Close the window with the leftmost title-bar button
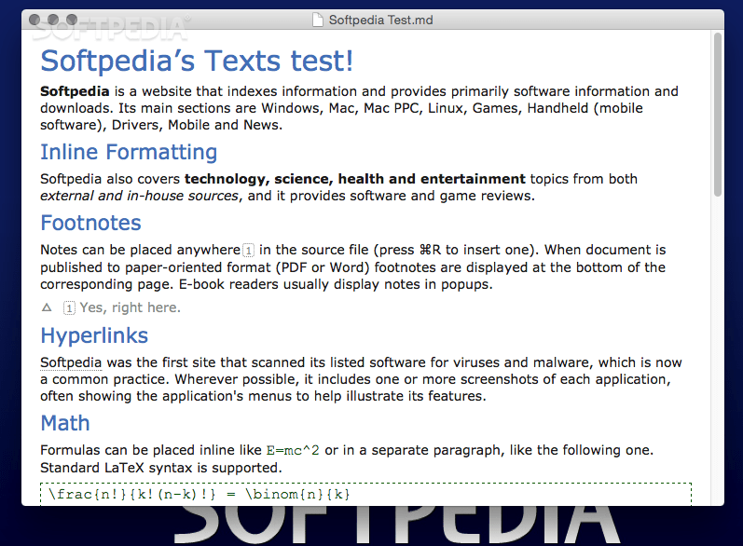This screenshot has width=743, height=546. tap(34, 20)
